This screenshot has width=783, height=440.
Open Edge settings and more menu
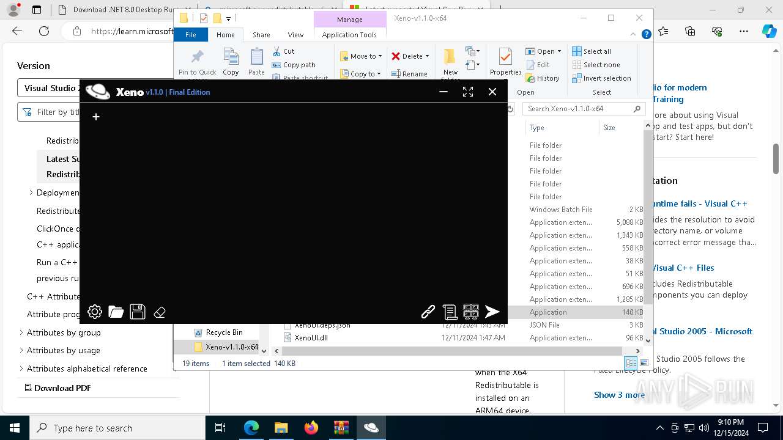click(744, 31)
